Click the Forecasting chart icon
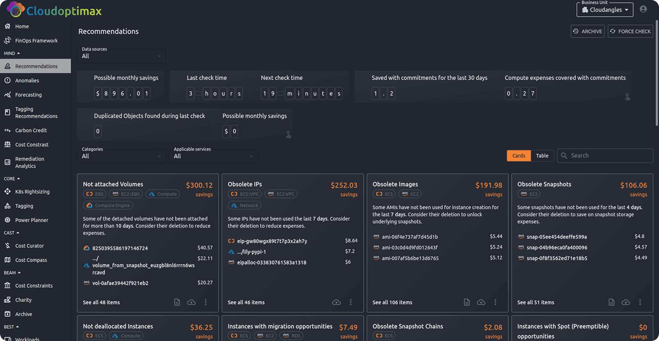Screen dimensions: 659x341 7,95
